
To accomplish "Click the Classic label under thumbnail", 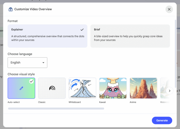I will (42, 102).
